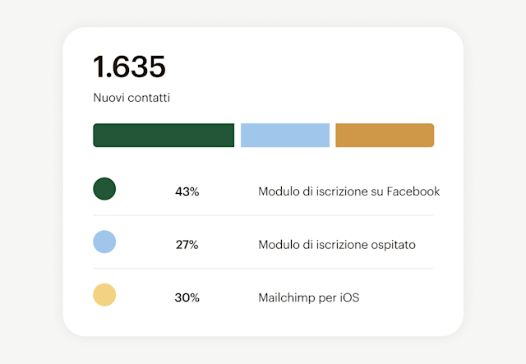Click the yellow Mailchimp iOS legend dot
This screenshot has width=526, height=364.
(x=104, y=294)
